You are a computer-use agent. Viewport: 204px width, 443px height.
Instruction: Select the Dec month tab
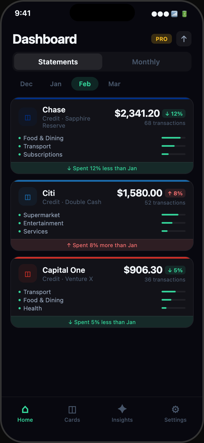click(26, 84)
